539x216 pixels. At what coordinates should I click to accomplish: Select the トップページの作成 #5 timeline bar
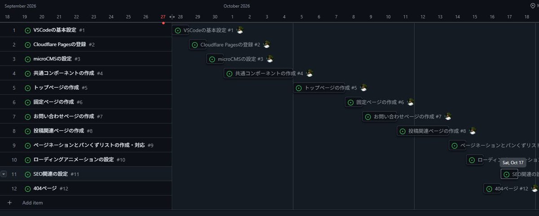[319, 87]
